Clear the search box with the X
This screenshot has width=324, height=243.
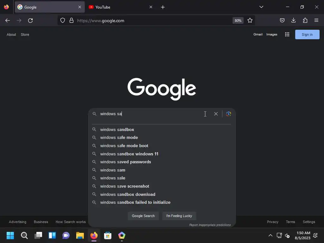pyautogui.click(x=216, y=114)
